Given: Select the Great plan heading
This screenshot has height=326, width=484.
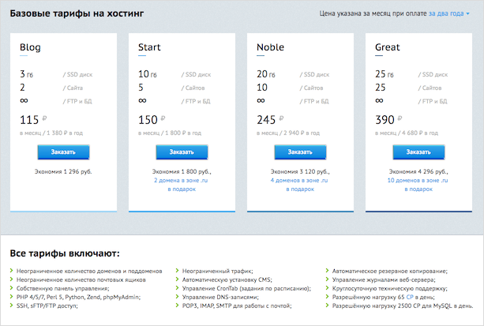Looking at the screenshot, I should coord(388,47).
